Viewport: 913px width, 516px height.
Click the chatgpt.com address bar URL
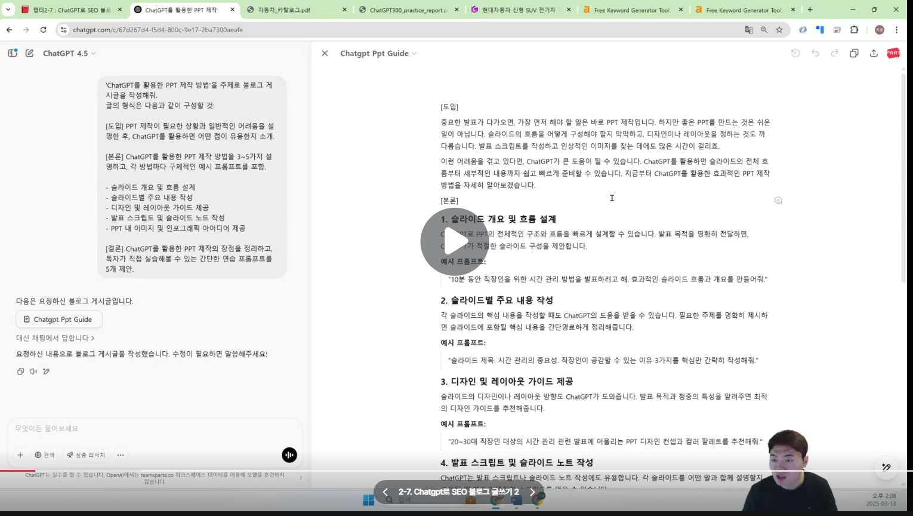[158, 30]
